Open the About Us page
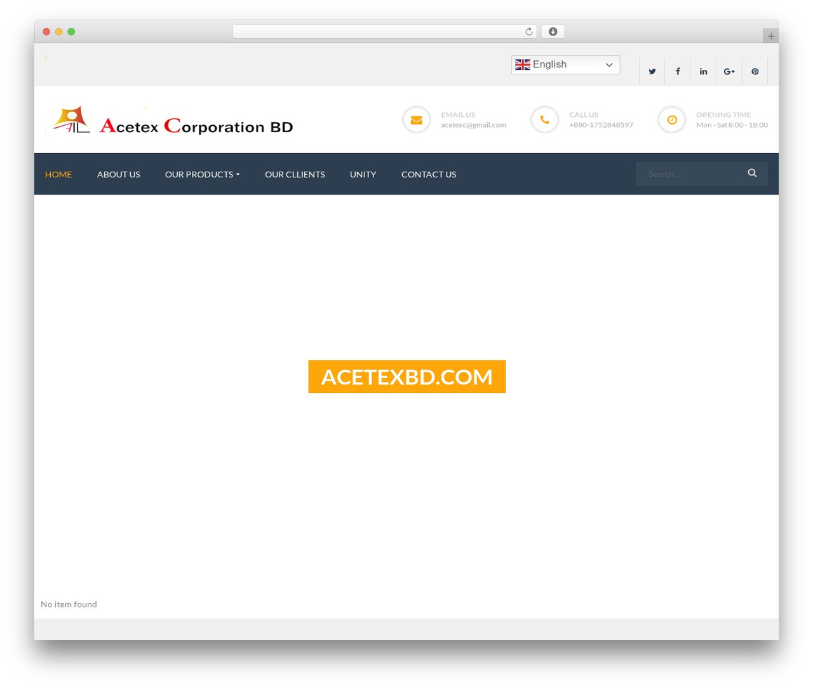The height and width of the screenshot is (689, 813). [x=119, y=174]
